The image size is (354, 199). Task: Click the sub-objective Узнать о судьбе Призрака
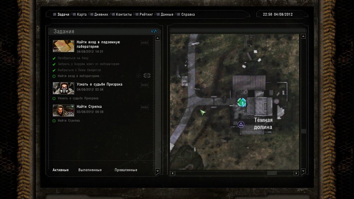[78, 98]
